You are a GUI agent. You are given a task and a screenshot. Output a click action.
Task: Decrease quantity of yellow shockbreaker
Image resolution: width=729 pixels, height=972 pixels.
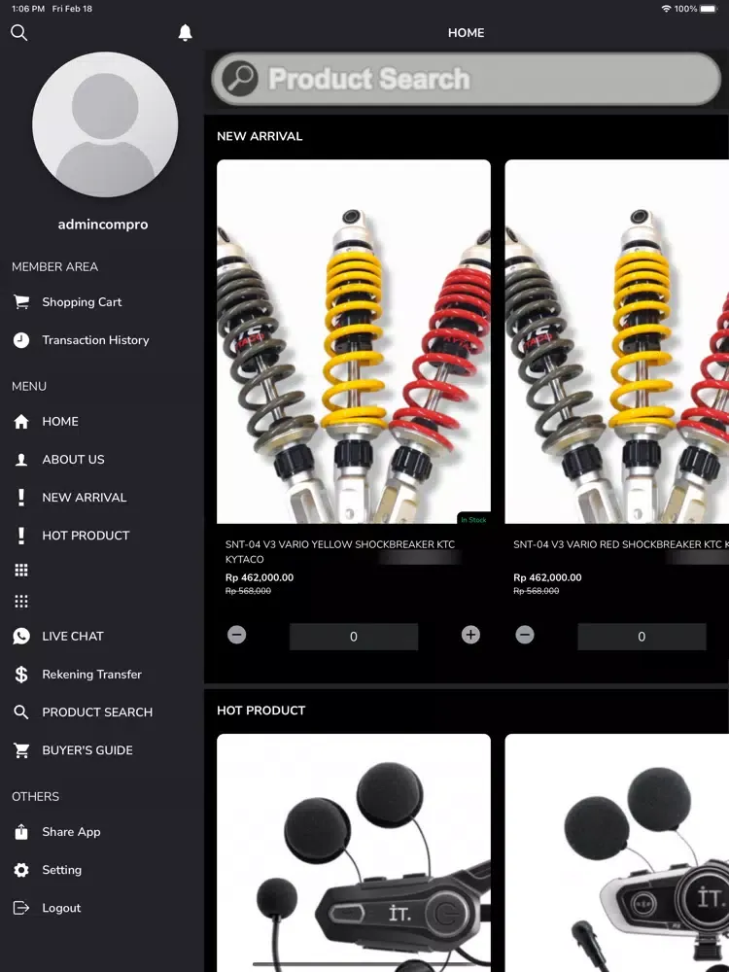tap(237, 635)
